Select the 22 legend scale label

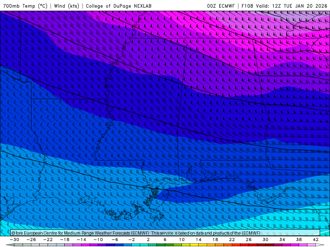[232, 240]
